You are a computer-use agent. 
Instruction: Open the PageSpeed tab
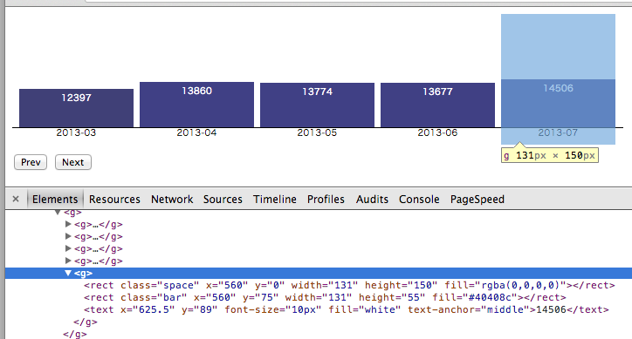coord(477,200)
